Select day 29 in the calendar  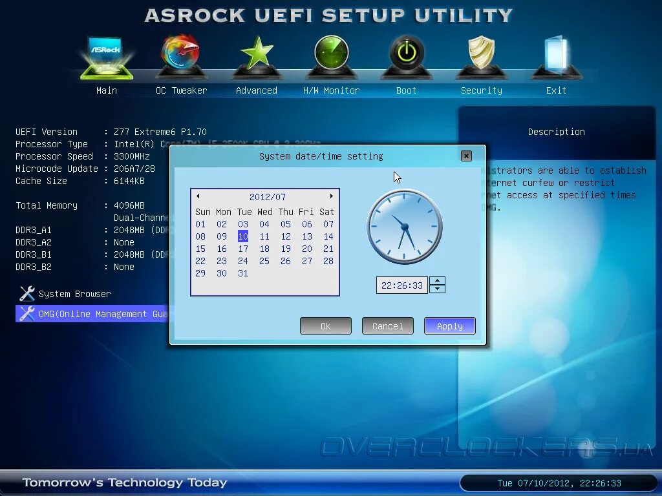tap(200, 273)
